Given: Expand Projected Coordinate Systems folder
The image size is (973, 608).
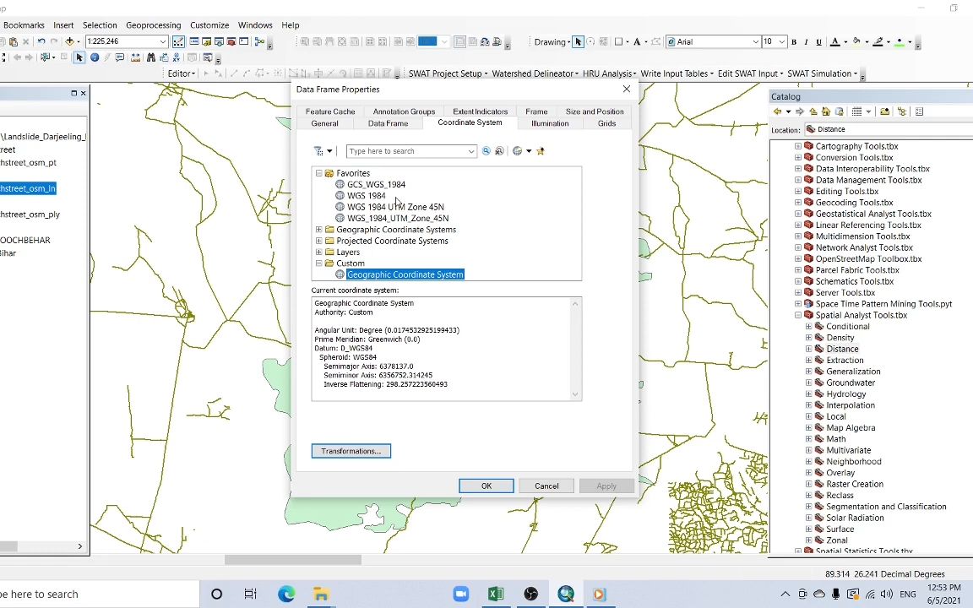Looking at the screenshot, I should click(318, 241).
